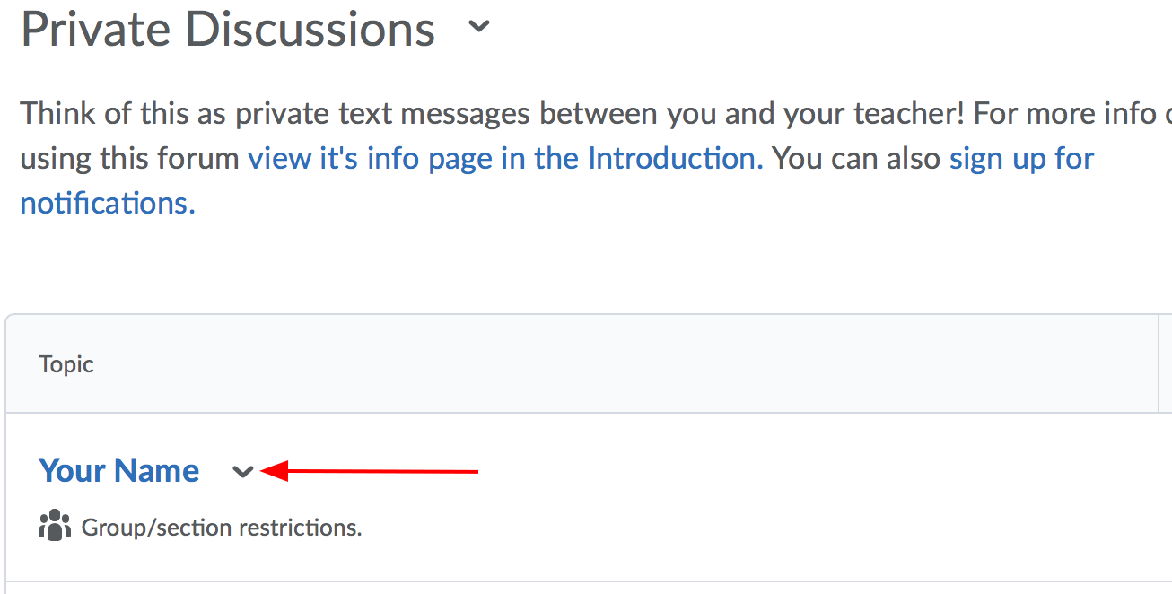This screenshot has height=594, width=1172.
Task: Click the column divider right of Topic header
Action: 1159,364
